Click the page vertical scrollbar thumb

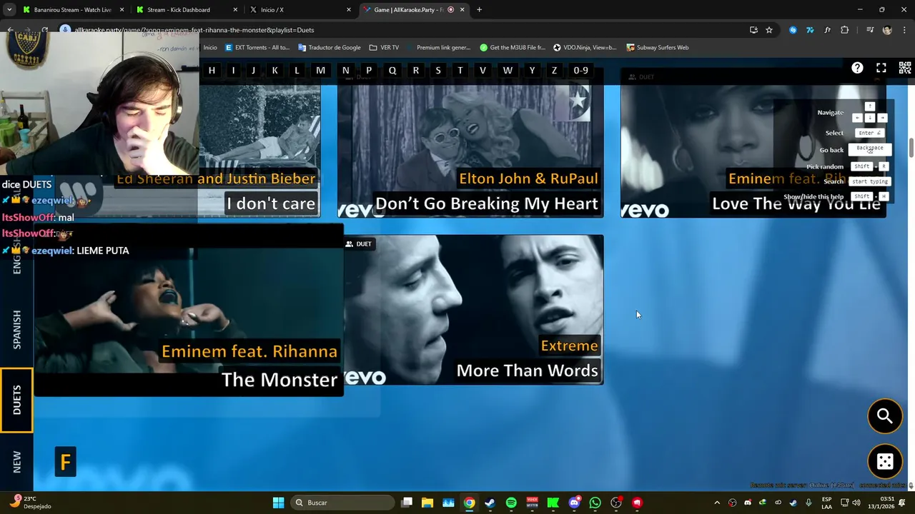pos(911,147)
